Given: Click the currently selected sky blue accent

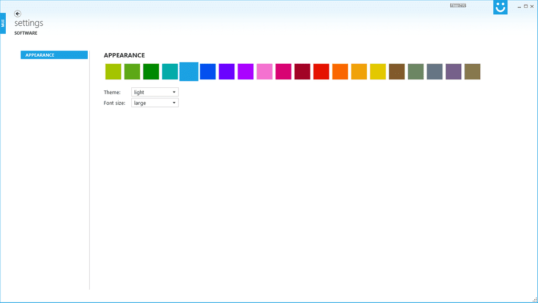Looking at the screenshot, I should click(189, 72).
